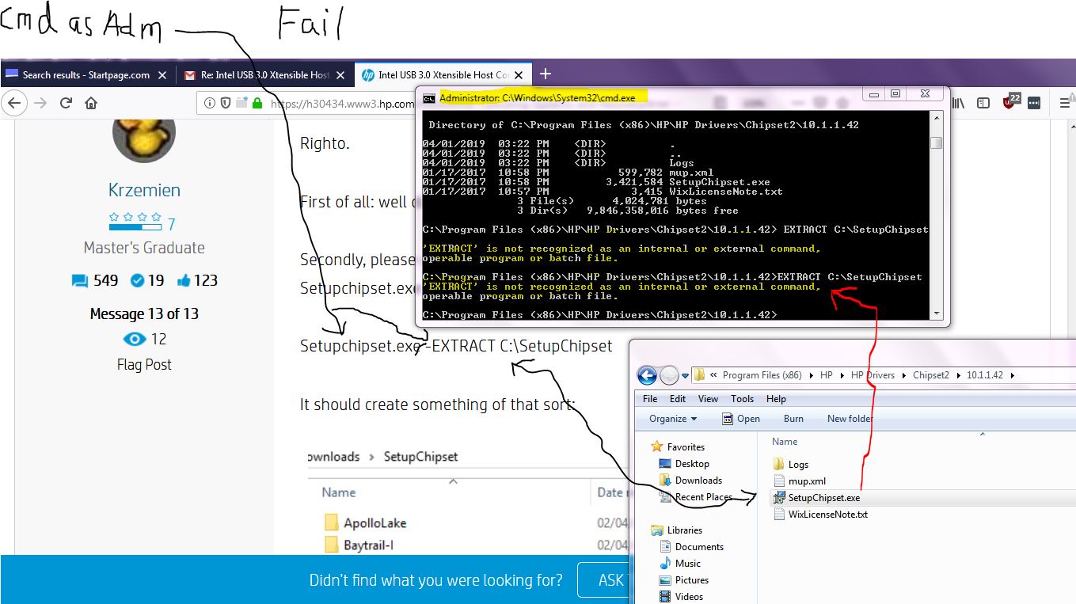Sort files by the Name column header
This screenshot has height=604, width=1076.
click(785, 442)
